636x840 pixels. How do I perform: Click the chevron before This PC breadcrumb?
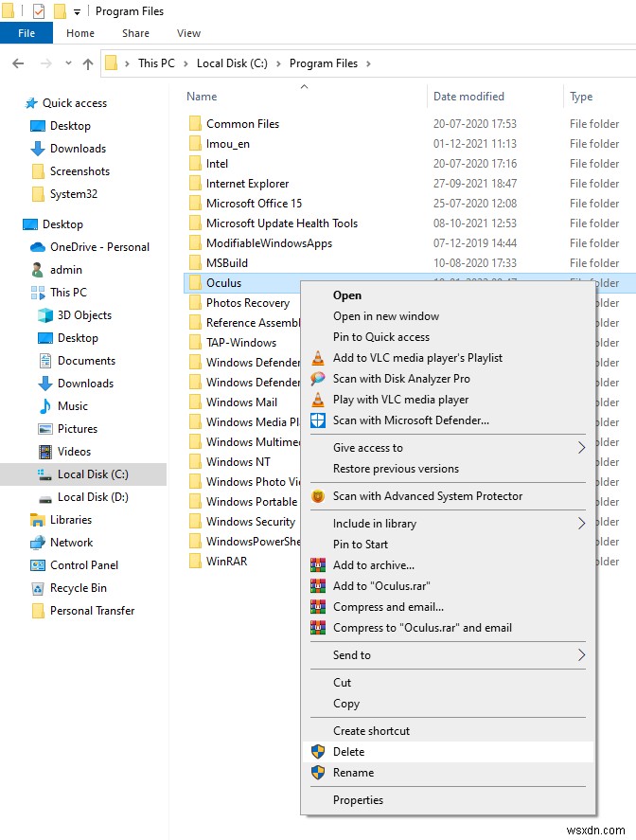coord(127,63)
